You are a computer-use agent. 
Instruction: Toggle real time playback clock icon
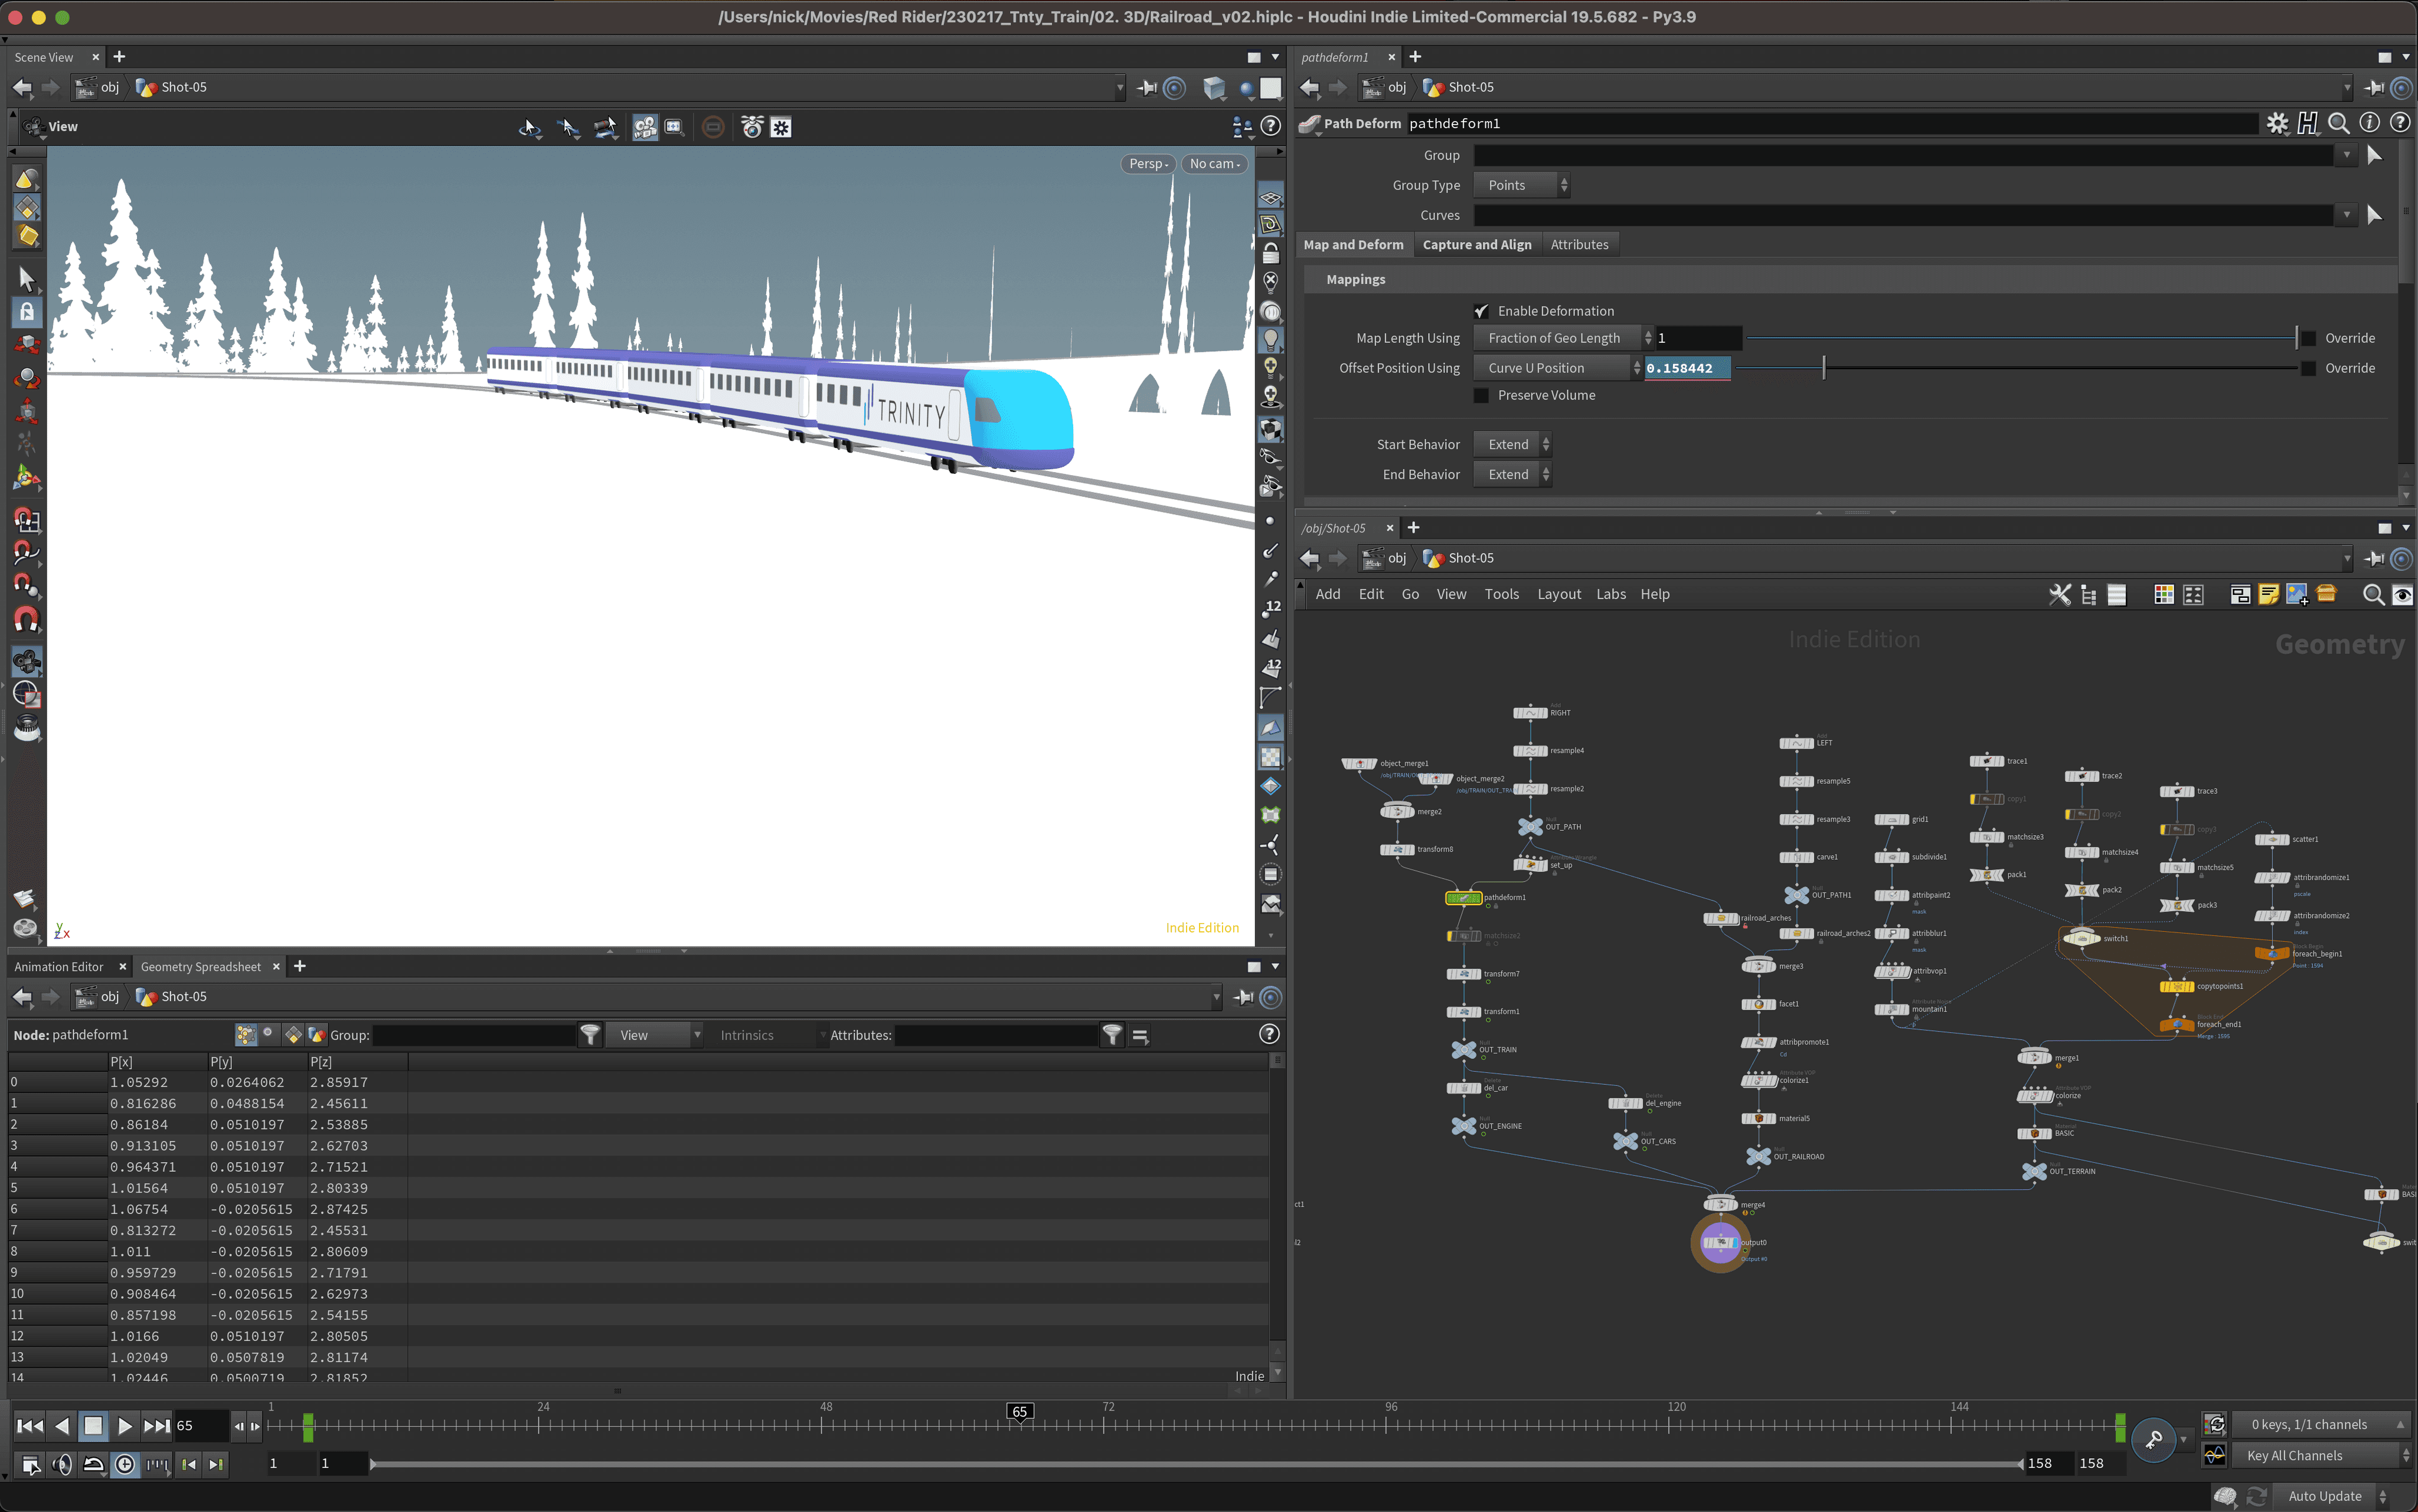pos(125,1465)
